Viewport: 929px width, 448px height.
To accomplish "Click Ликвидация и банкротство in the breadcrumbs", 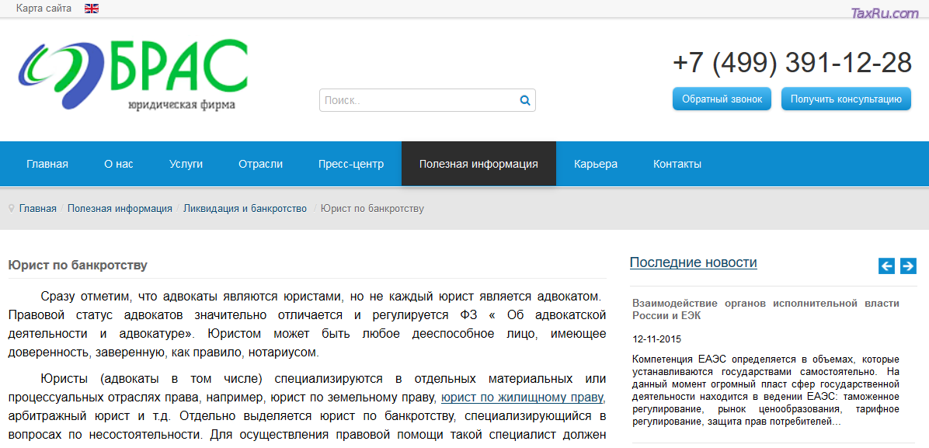I will (245, 208).
